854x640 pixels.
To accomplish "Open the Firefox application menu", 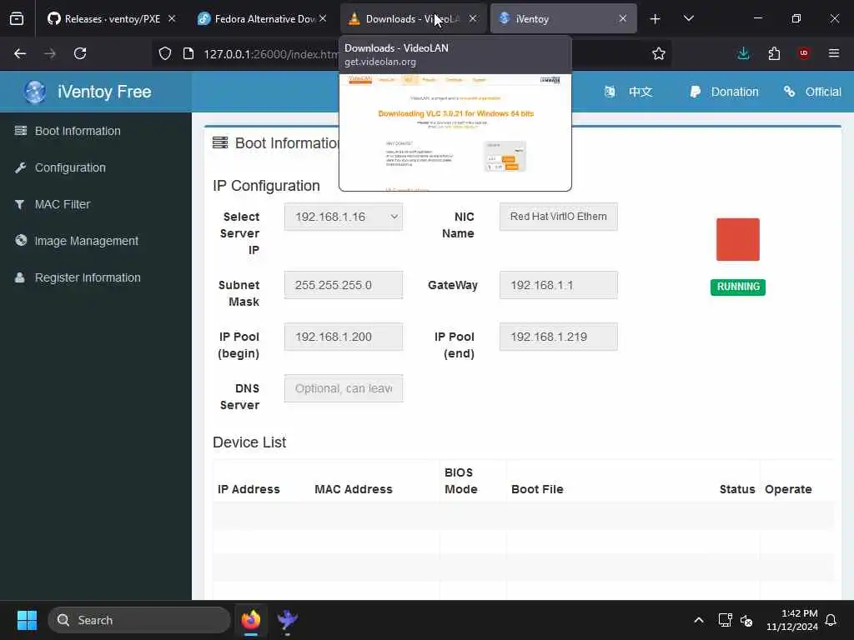I will click(834, 53).
